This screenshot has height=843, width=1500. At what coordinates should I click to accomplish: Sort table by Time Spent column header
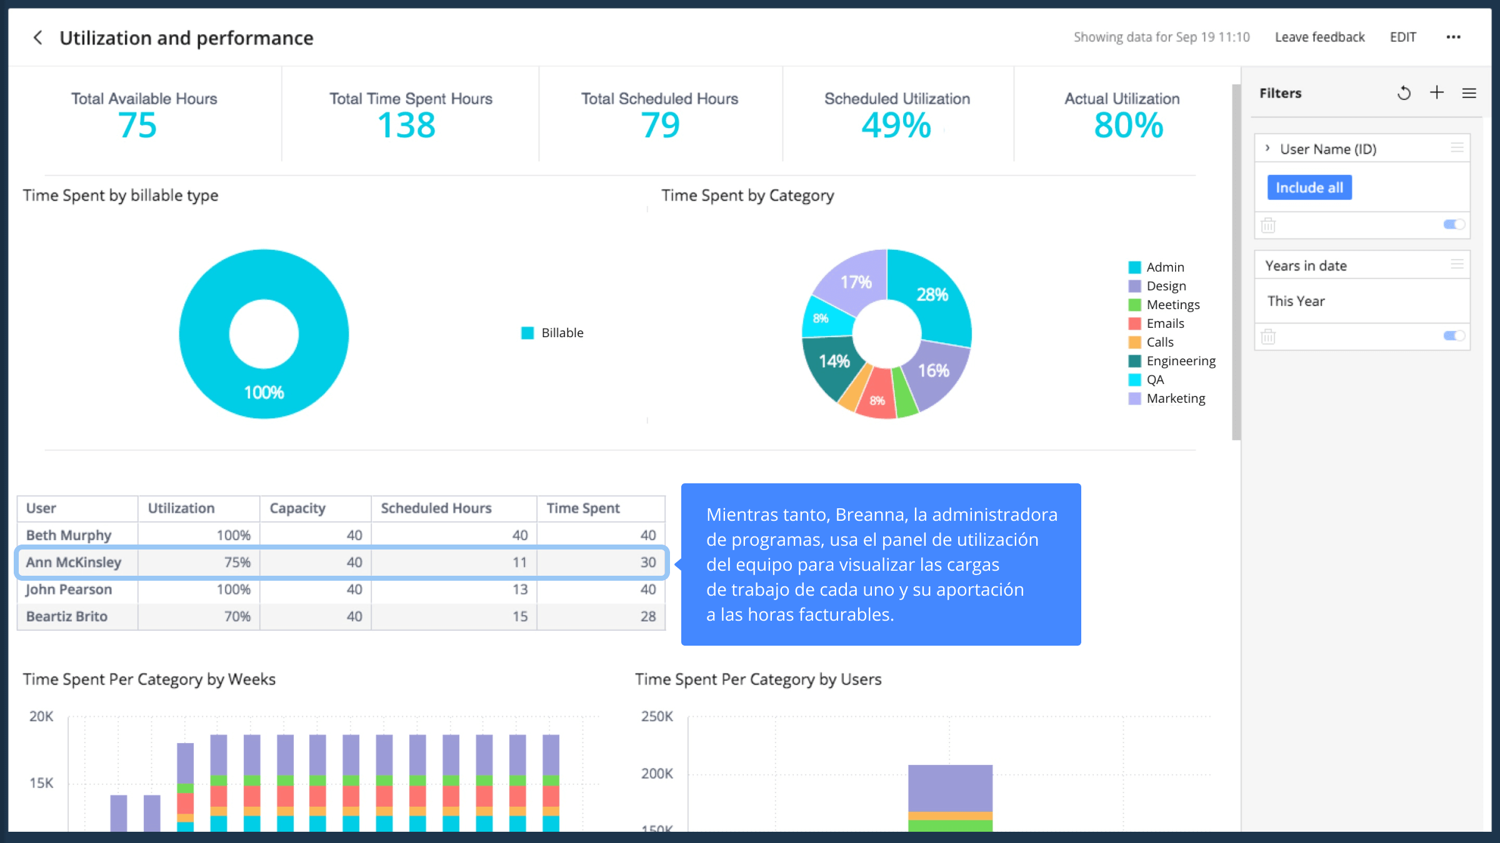601,508
